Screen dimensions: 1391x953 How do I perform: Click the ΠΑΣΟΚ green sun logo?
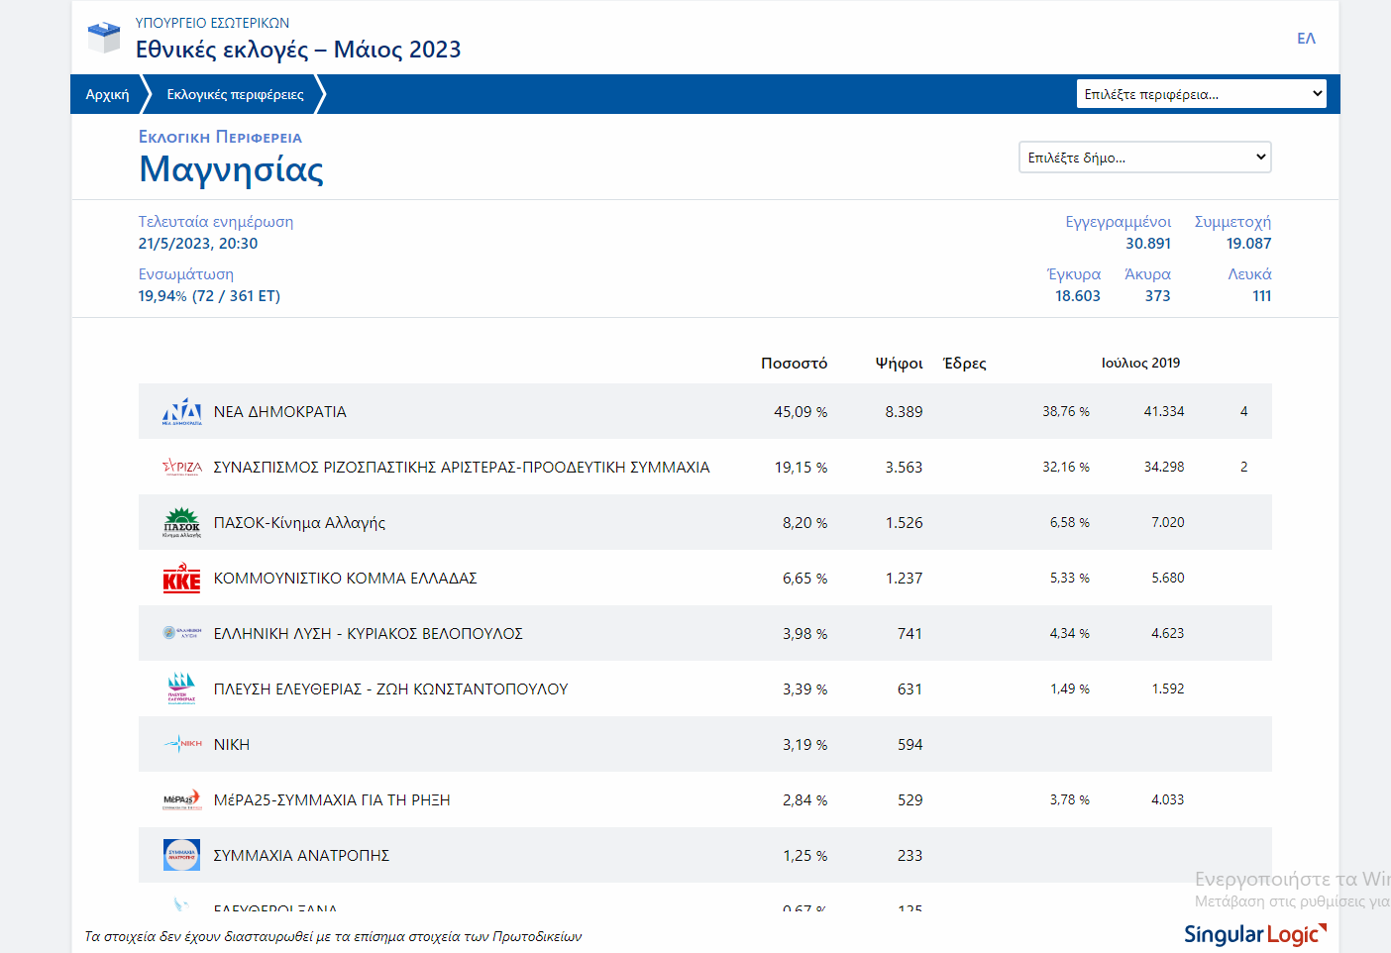click(x=182, y=522)
